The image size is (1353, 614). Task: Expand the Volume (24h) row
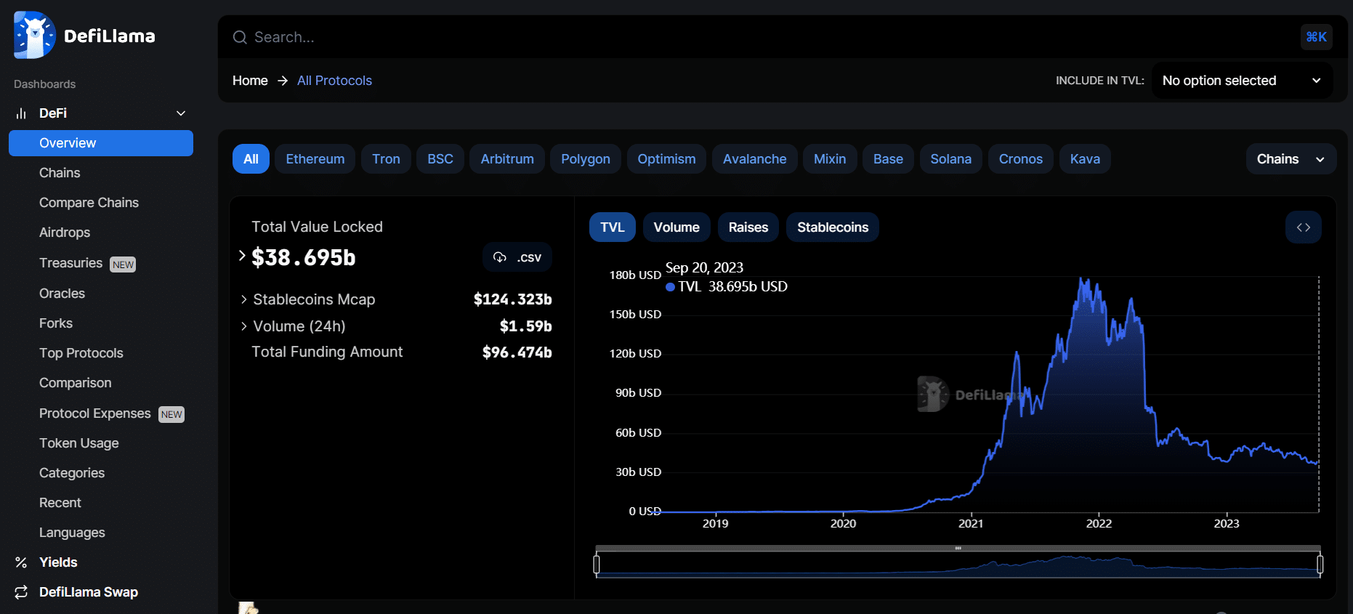pyautogui.click(x=244, y=326)
